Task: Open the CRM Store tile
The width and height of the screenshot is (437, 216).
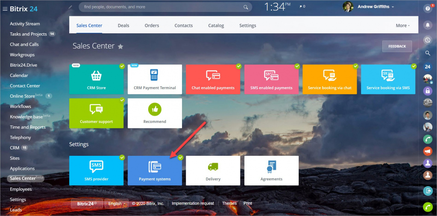Action: coord(97,79)
